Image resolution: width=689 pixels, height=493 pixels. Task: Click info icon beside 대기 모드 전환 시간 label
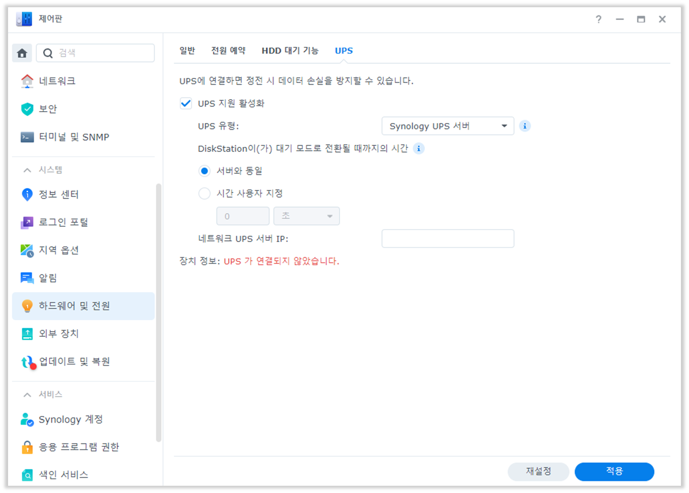click(x=419, y=148)
